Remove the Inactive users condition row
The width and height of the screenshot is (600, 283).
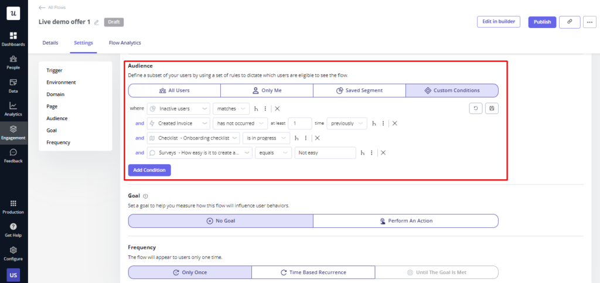click(x=277, y=108)
